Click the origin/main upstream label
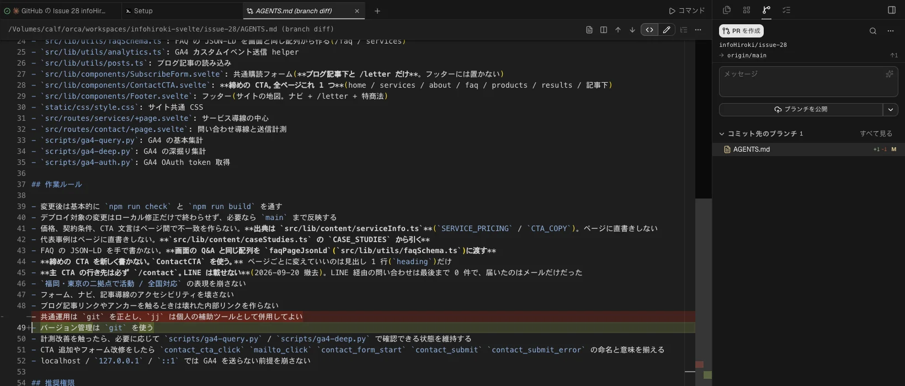Viewport: 905px width, 386px height. click(746, 55)
